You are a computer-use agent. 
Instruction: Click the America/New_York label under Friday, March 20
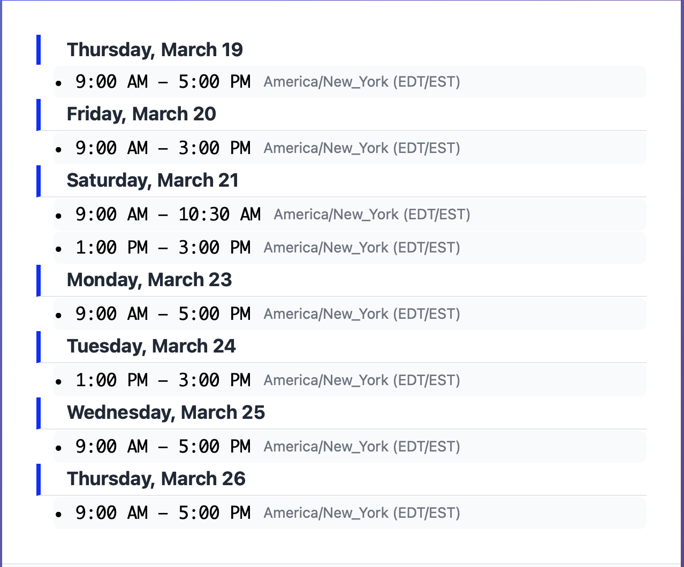click(x=362, y=148)
